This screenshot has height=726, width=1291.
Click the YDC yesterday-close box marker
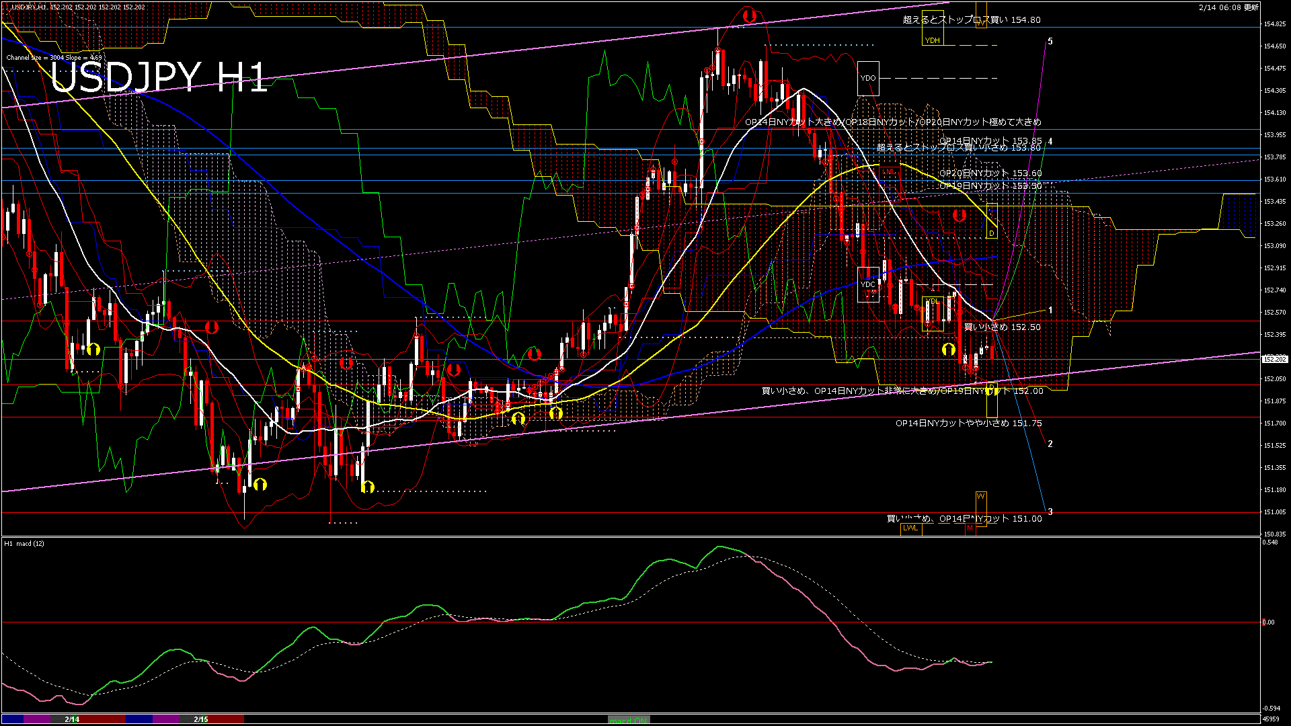pyautogui.click(x=868, y=284)
